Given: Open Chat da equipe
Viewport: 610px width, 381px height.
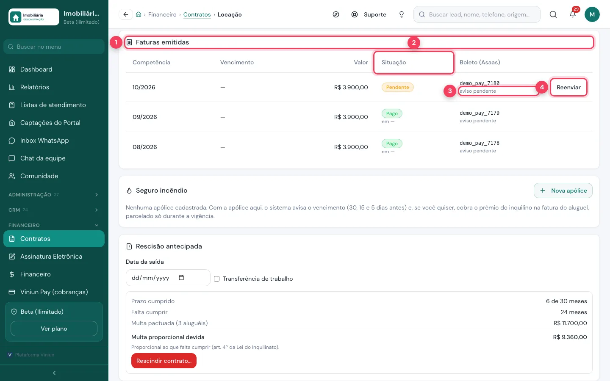Looking at the screenshot, I should (x=54, y=158).
